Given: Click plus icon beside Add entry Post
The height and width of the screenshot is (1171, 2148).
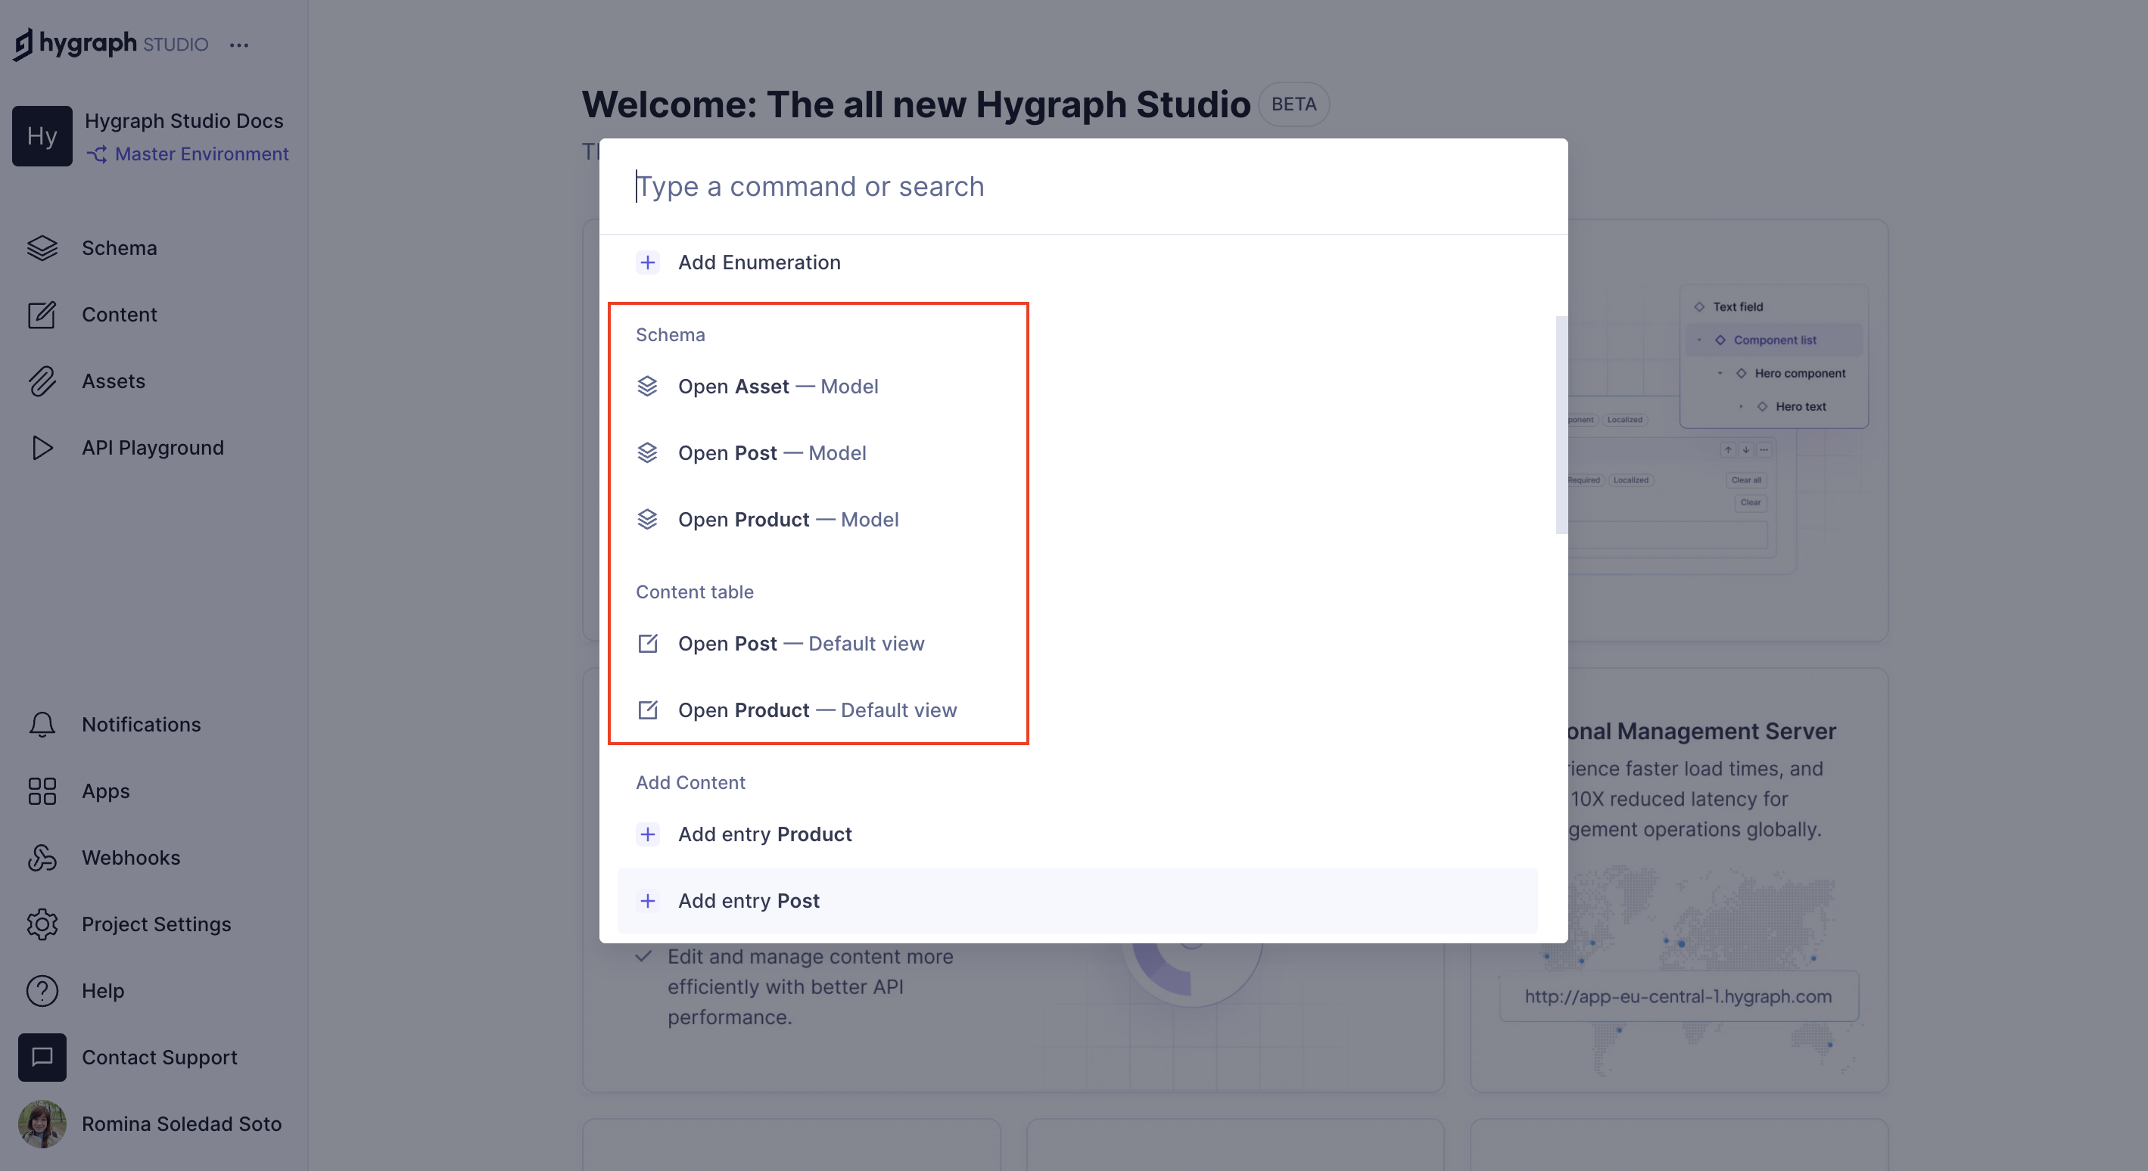Looking at the screenshot, I should pyautogui.click(x=648, y=901).
